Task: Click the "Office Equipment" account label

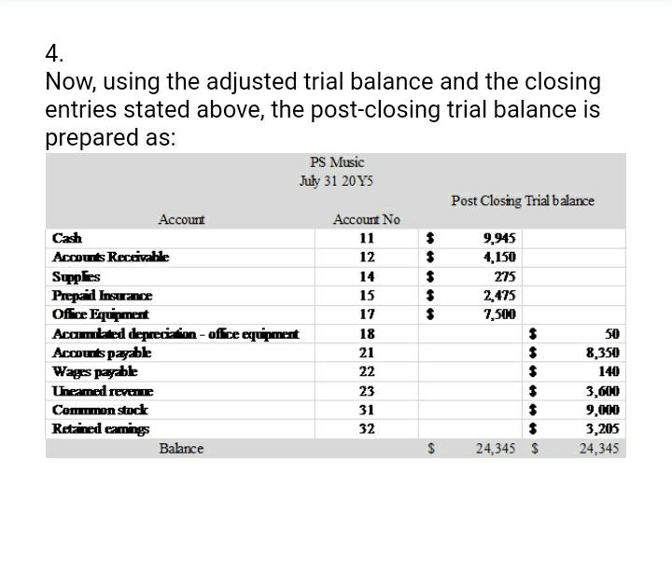Action: click(101, 314)
